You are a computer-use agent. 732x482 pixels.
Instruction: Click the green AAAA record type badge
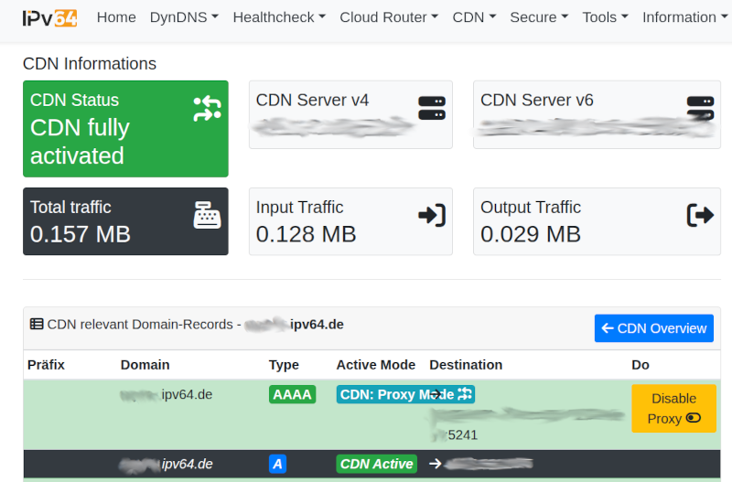(292, 395)
